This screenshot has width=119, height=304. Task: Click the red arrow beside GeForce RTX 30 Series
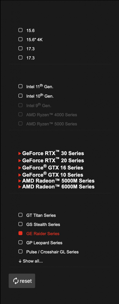coord(20,153)
